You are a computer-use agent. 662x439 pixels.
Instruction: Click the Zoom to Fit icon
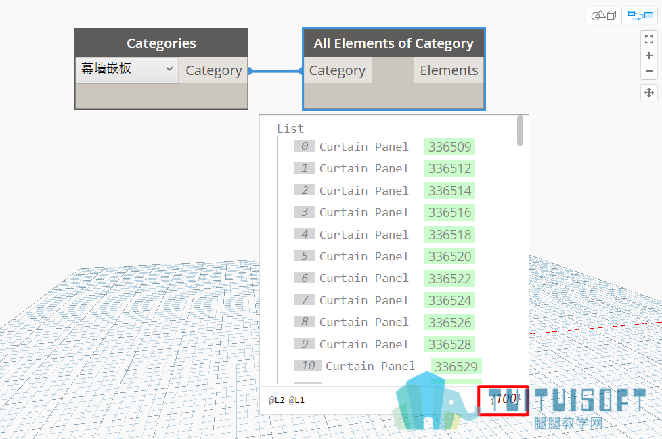(649, 39)
